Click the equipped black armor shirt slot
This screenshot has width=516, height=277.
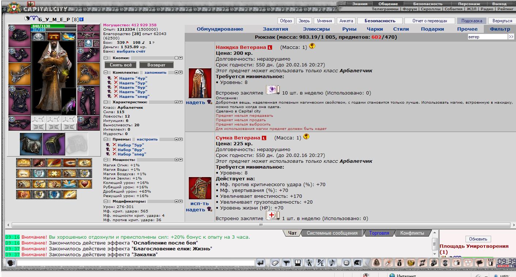(x=19, y=100)
